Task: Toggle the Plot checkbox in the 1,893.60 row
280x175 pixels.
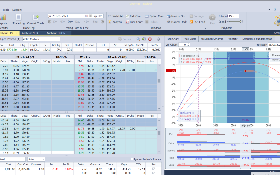Action: coord(153,169)
